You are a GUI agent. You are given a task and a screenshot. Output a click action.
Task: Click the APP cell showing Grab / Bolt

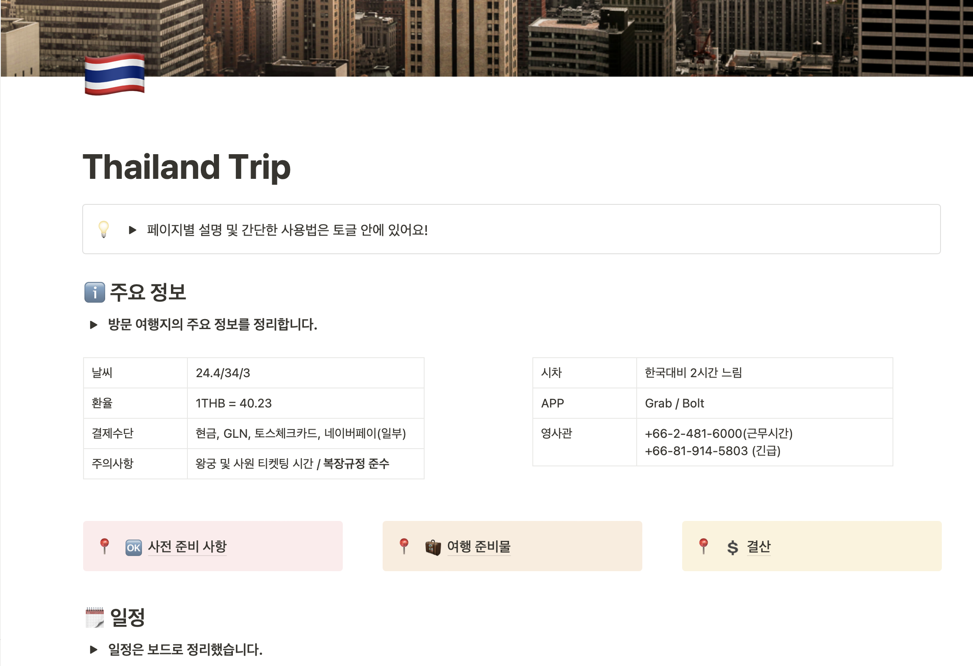point(674,404)
